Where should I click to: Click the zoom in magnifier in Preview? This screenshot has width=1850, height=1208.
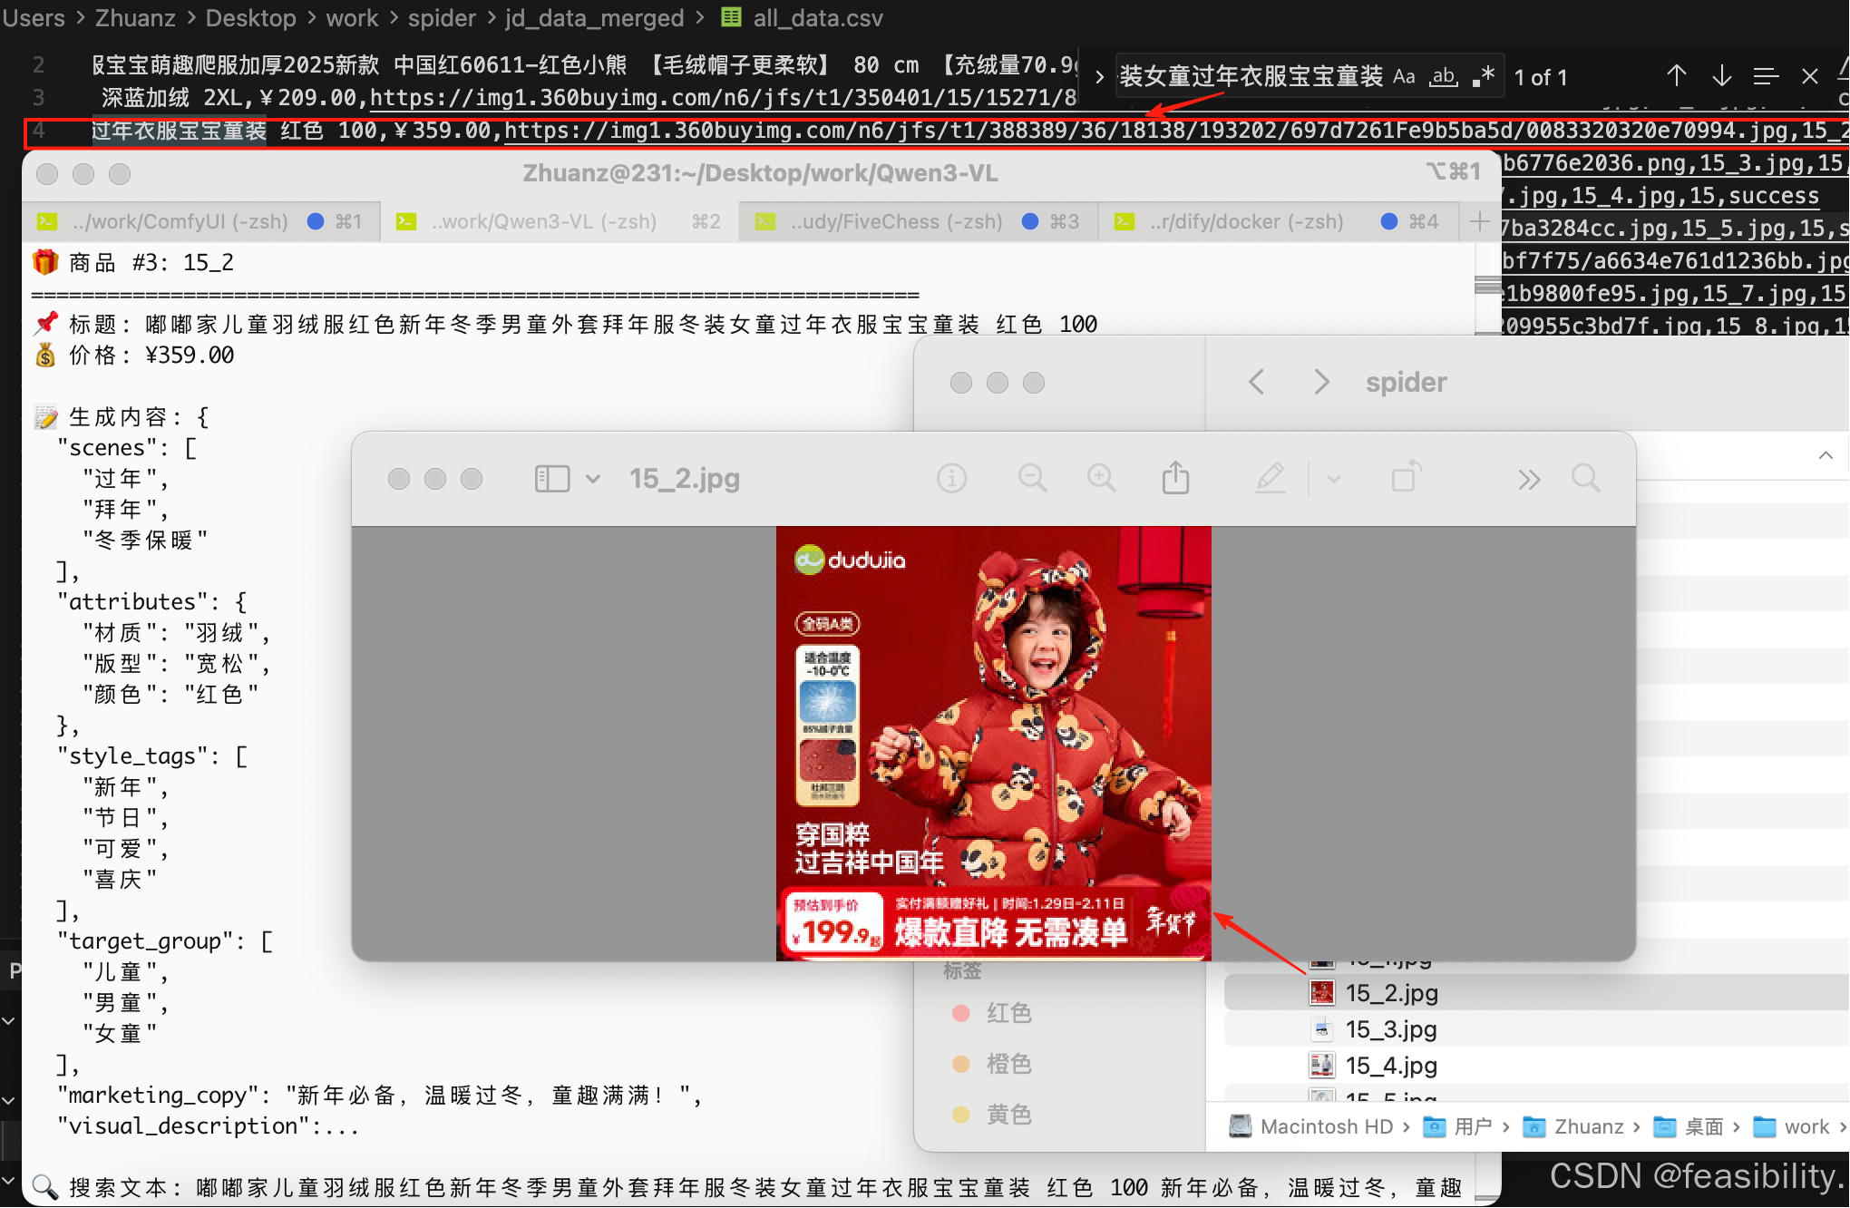tap(1101, 478)
